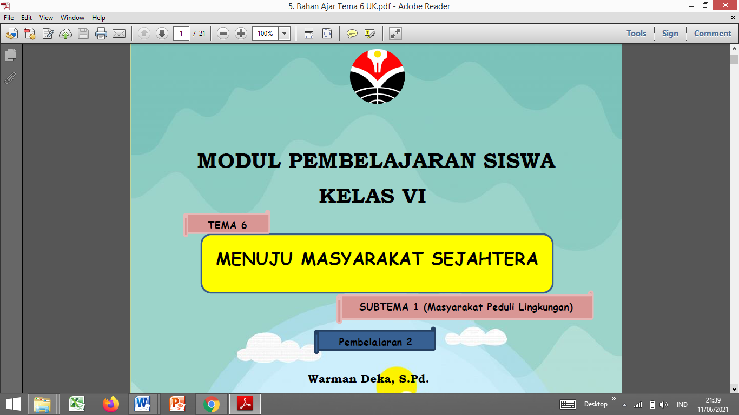
Task: Open the Tools pane
Action: (x=636, y=34)
